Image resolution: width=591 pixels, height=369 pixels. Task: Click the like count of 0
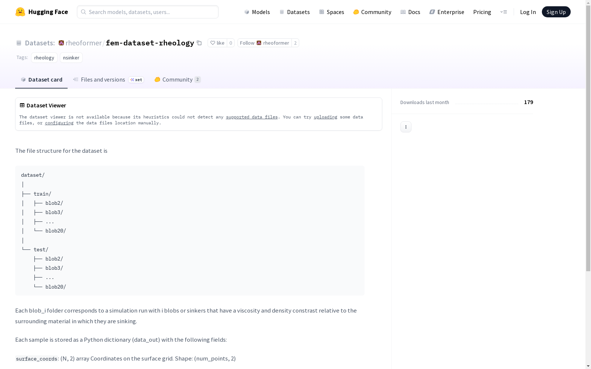pos(231,43)
